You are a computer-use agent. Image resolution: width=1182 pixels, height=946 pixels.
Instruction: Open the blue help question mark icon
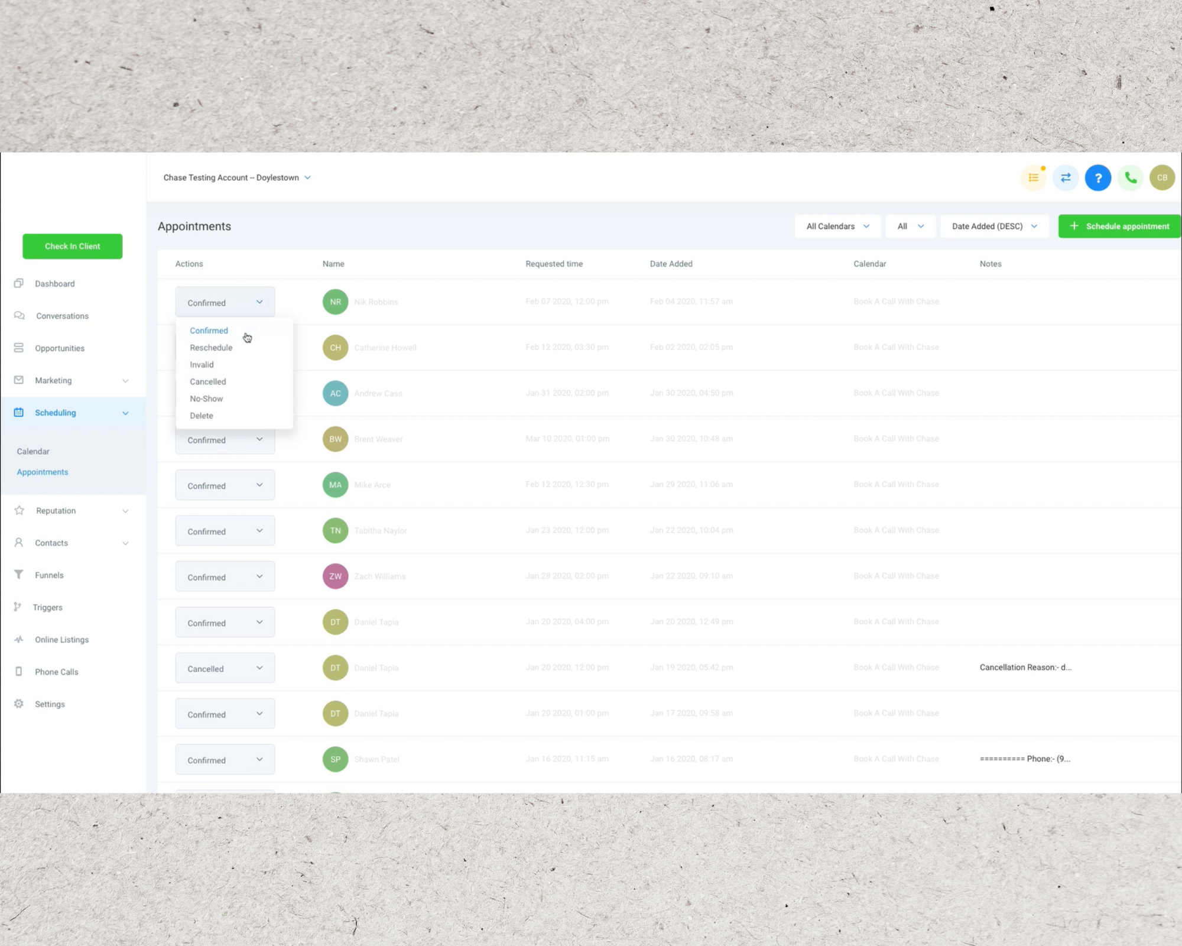click(x=1098, y=178)
